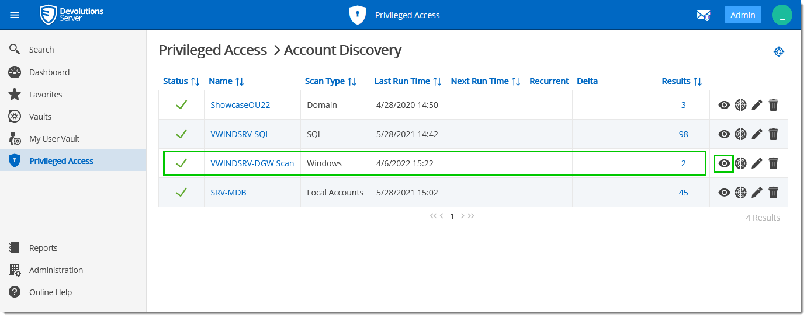Viewport: 807px width, 318px height.
Task: Click the account discovery target icon
Action: click(x=778, y=52)
